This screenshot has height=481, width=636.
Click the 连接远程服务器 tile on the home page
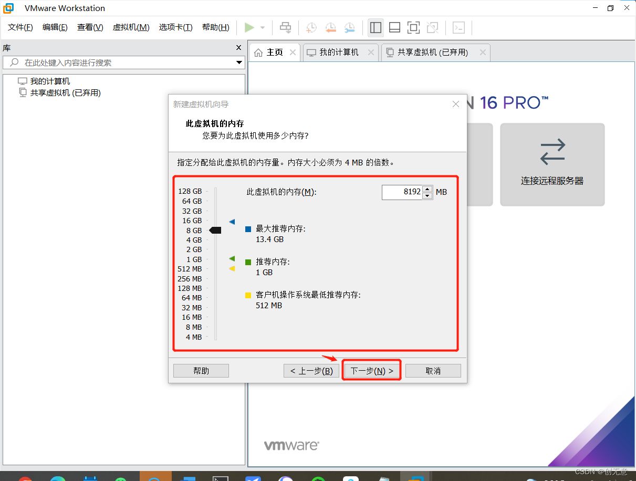(552, 164)
